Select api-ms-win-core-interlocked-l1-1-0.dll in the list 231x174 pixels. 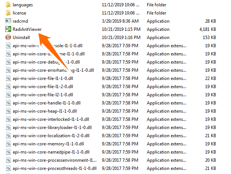[51, 119]
